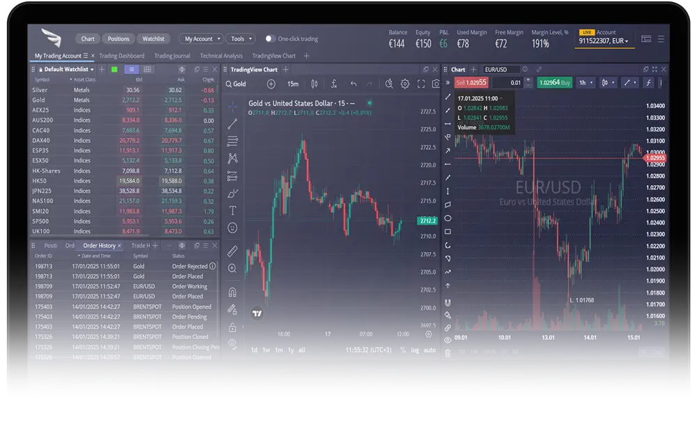Click the 1.02964 Buy button

coord(554,83)
